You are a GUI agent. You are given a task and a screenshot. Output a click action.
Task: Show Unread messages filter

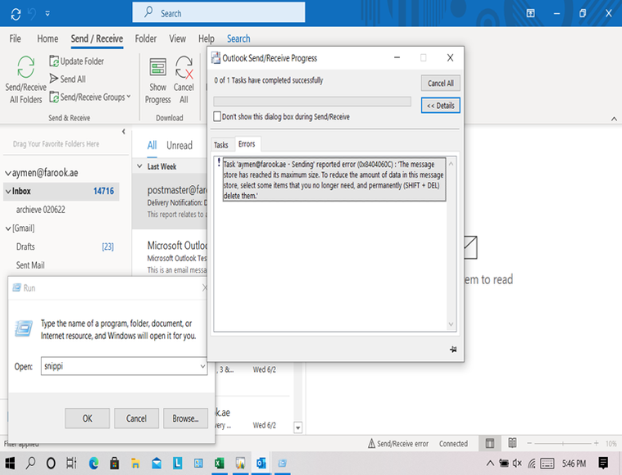click(179, 145)
